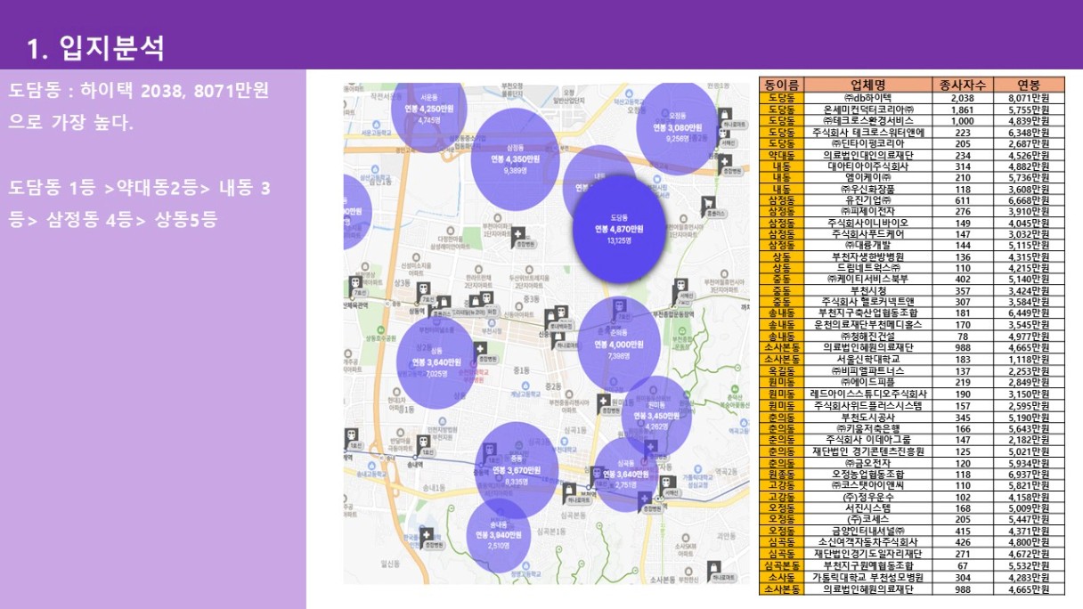Click the 서운동 4,250만원 map bubble
1083x609 pixels.
pyautogui.click(x=429, y=109)
